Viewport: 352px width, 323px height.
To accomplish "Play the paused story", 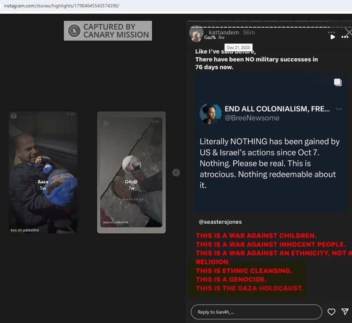I will click(x=333, y=37).
